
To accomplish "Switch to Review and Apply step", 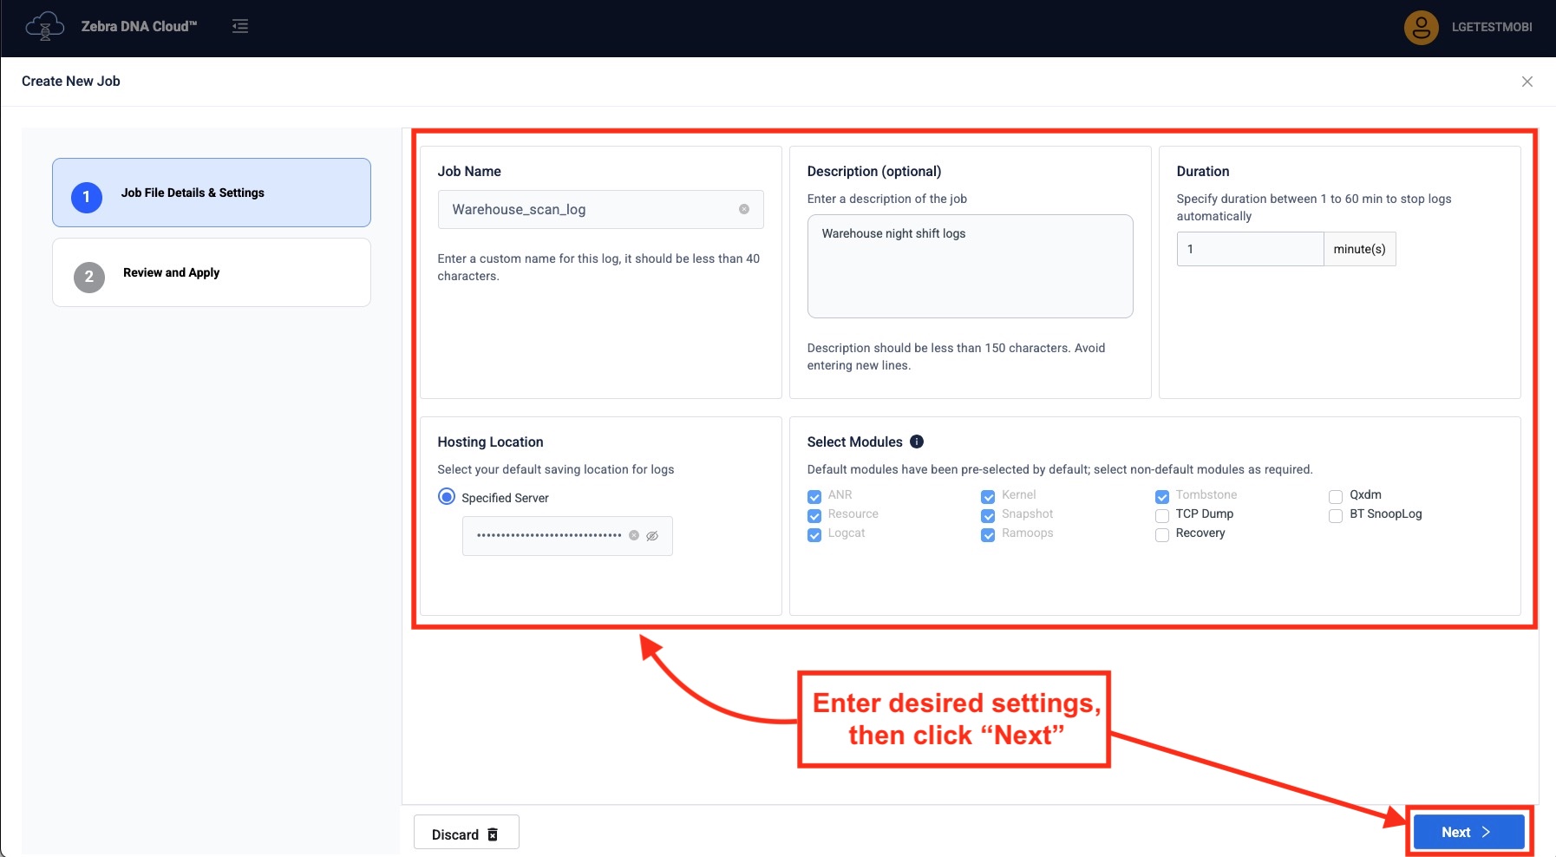I will point(212,272).
